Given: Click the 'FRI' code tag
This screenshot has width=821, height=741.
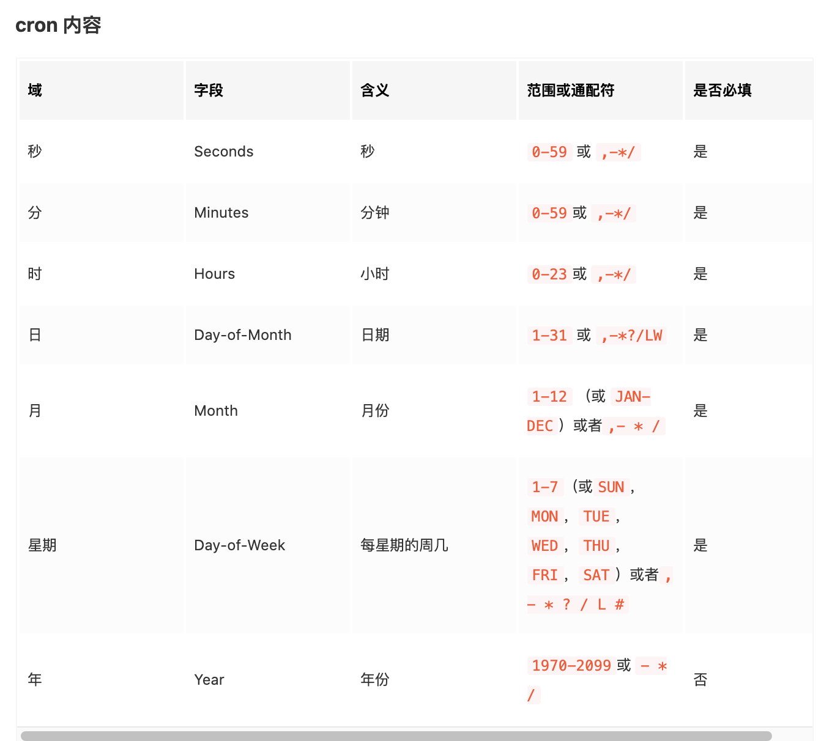Looking at the screenshot, I should tap(544, 575).
